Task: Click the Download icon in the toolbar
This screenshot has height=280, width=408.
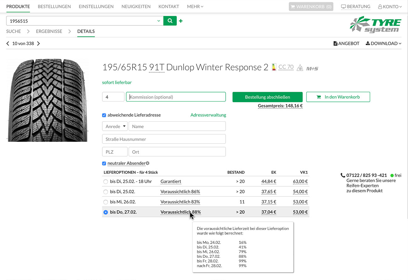Action: pyautogui.click(x=367, y=43)
